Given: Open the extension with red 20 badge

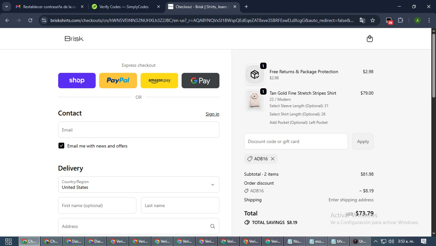Looking at the screenshot, I should 389,21.
